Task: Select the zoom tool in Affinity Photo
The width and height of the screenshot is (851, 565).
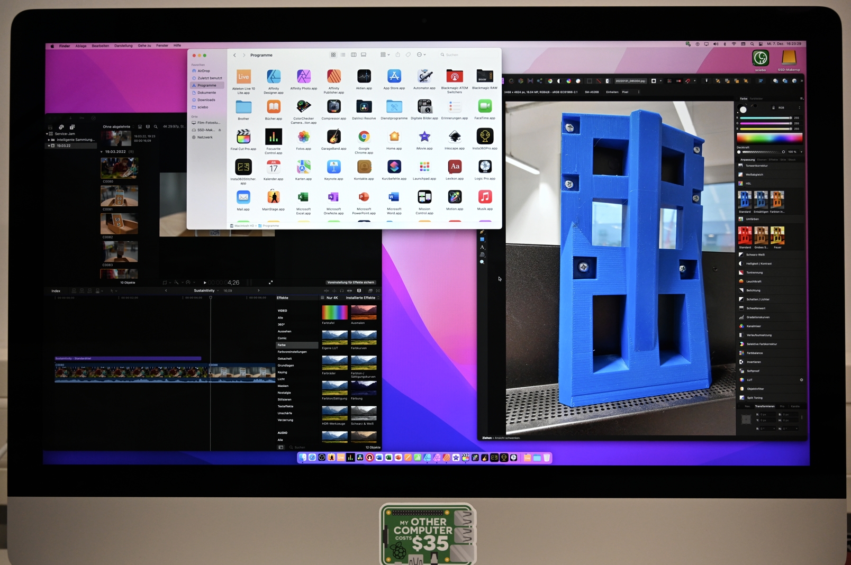Action: (482, 262)
